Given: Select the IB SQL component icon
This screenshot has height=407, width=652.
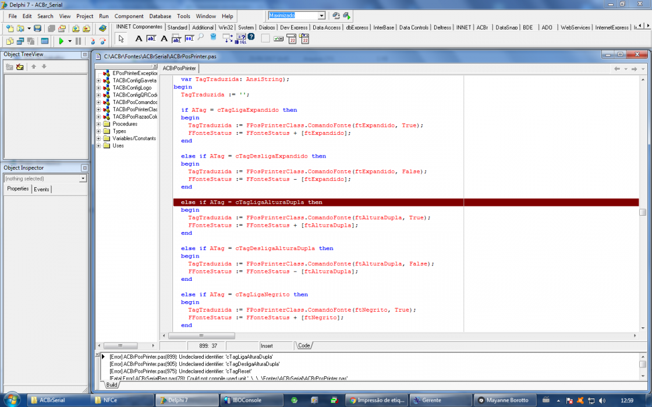Looking at the screenshot, I should click(240, 38).
